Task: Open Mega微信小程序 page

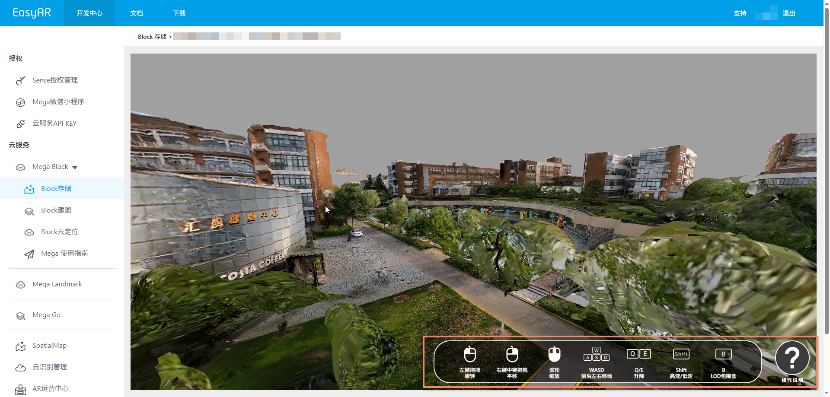Action: click(58, 102)
